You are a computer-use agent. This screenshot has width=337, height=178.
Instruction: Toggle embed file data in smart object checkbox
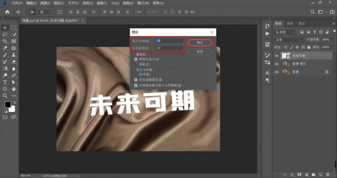click(136, 85)
